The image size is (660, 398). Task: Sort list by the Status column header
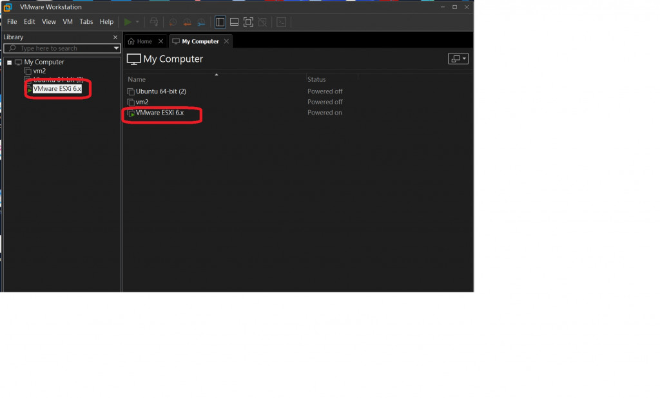click(316, 79)
